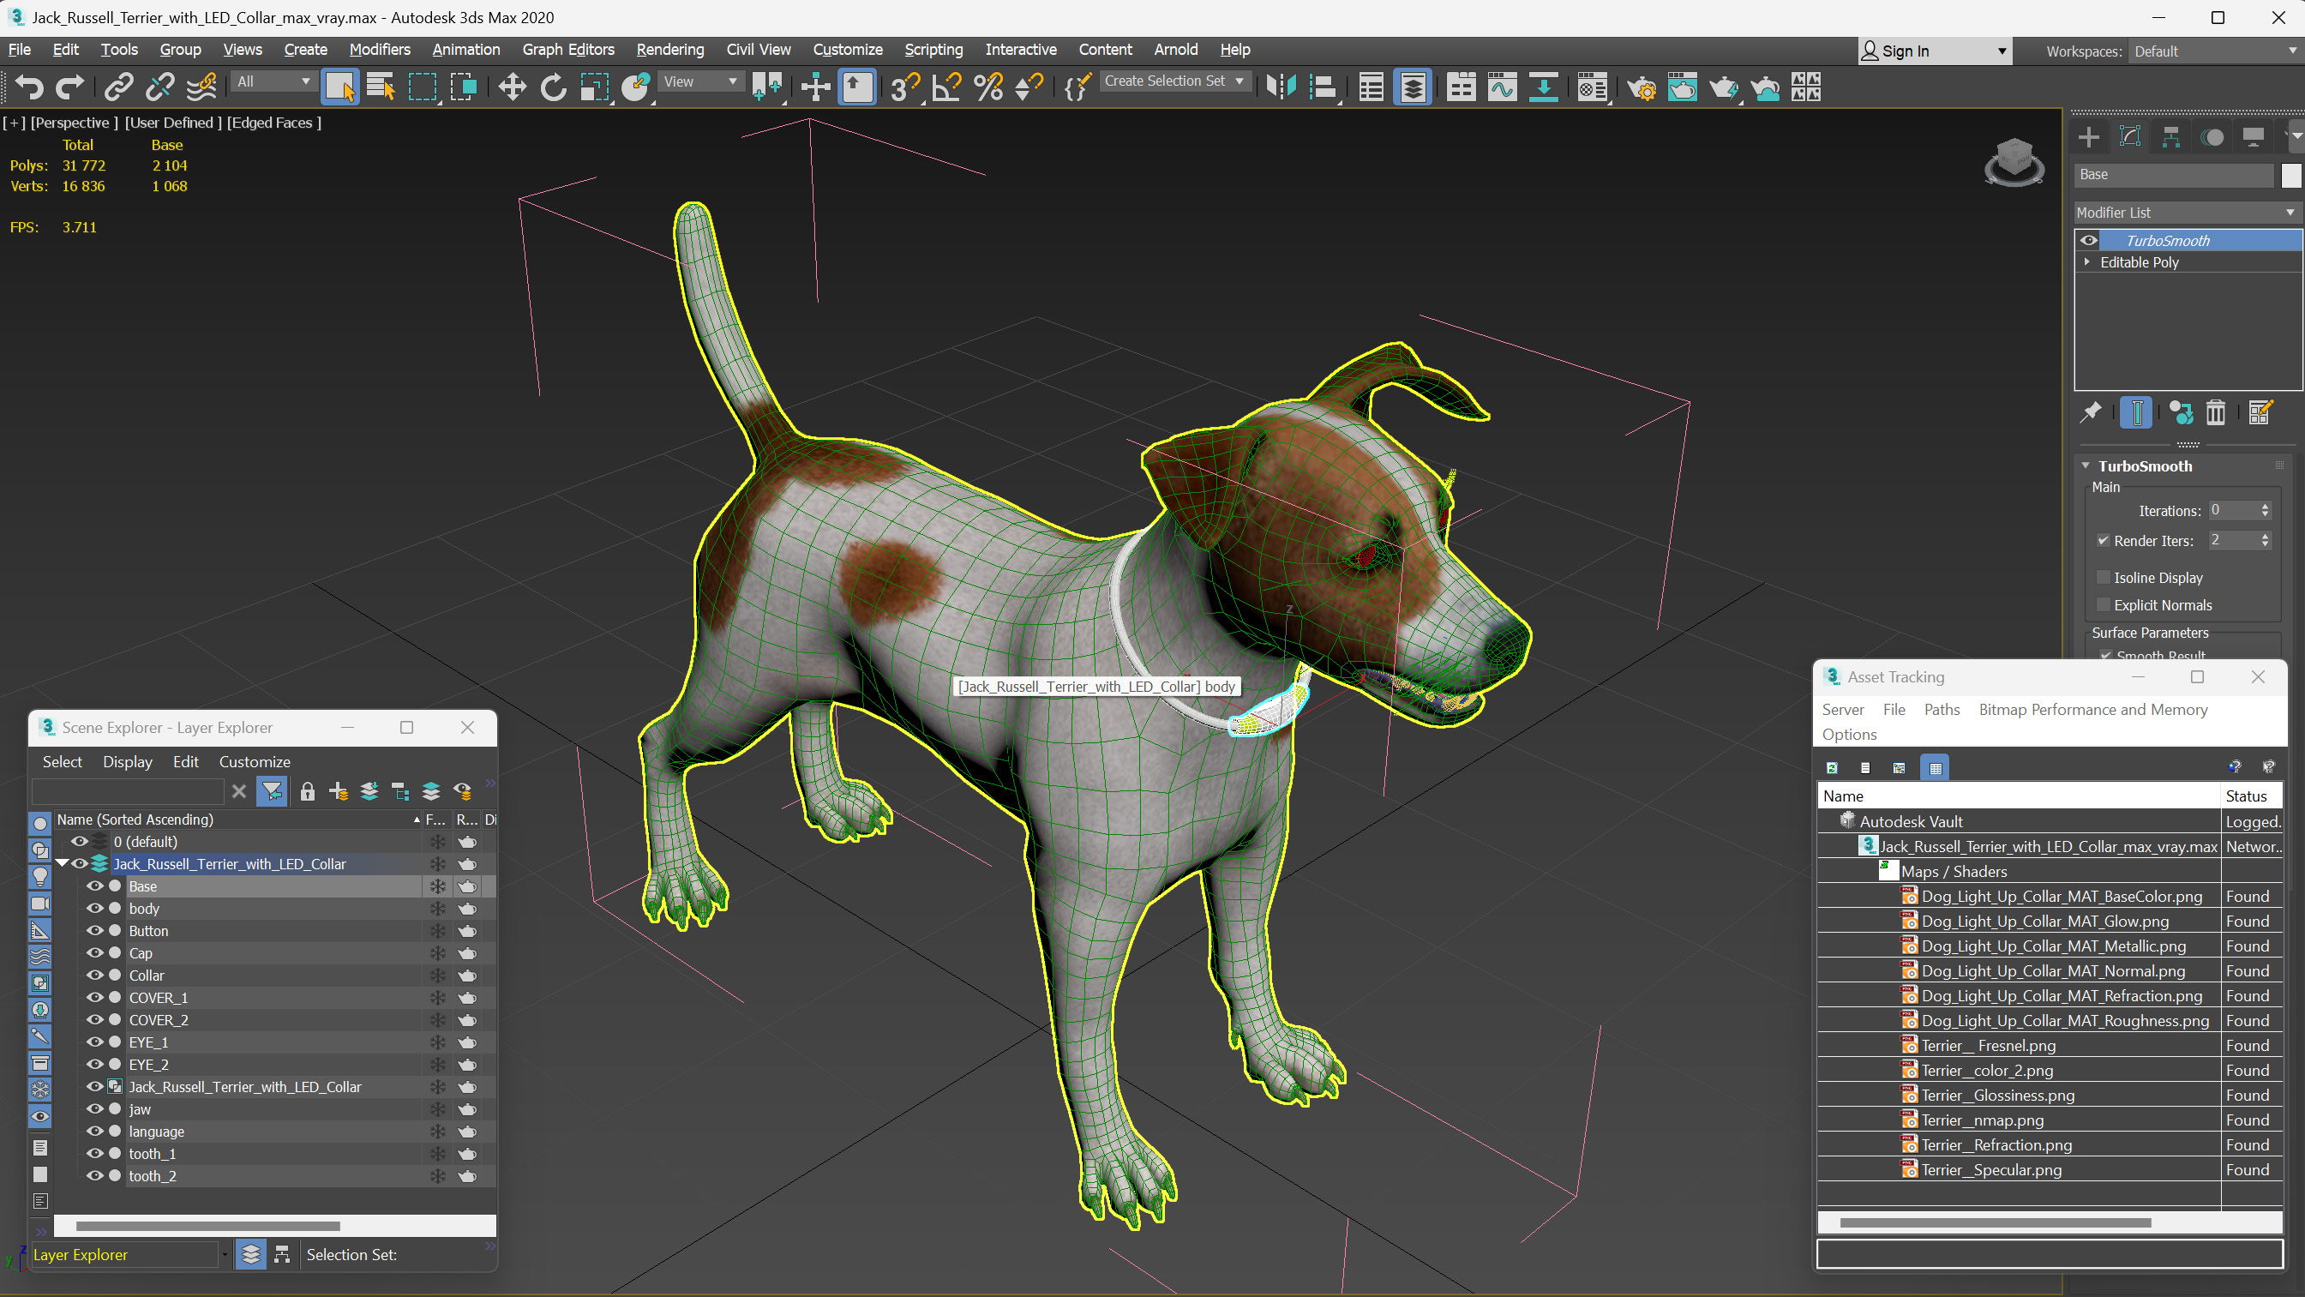This screenshot has height=1297, width=2305.
Task: Click the Pin Stack icon
Action: pos(2090,412)
